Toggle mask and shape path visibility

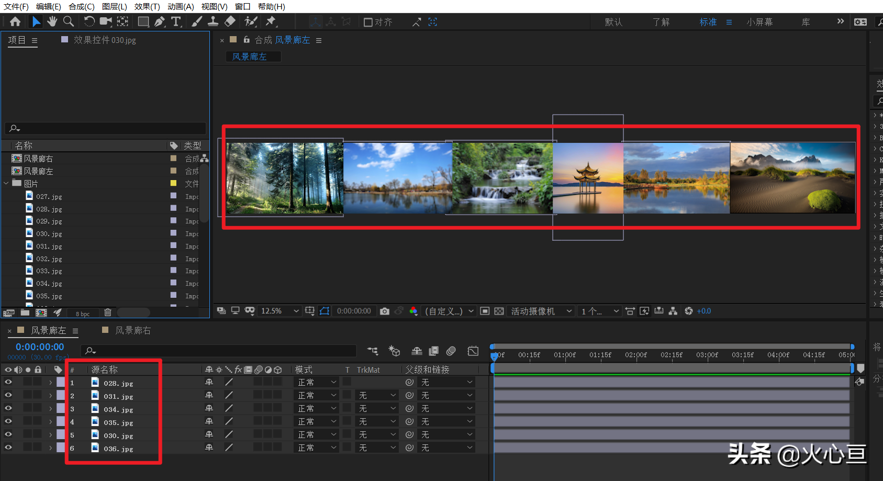pos(325,311)
